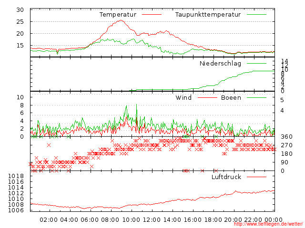Click the Boeen legend label
305x228 pixels.
(231, 98)
